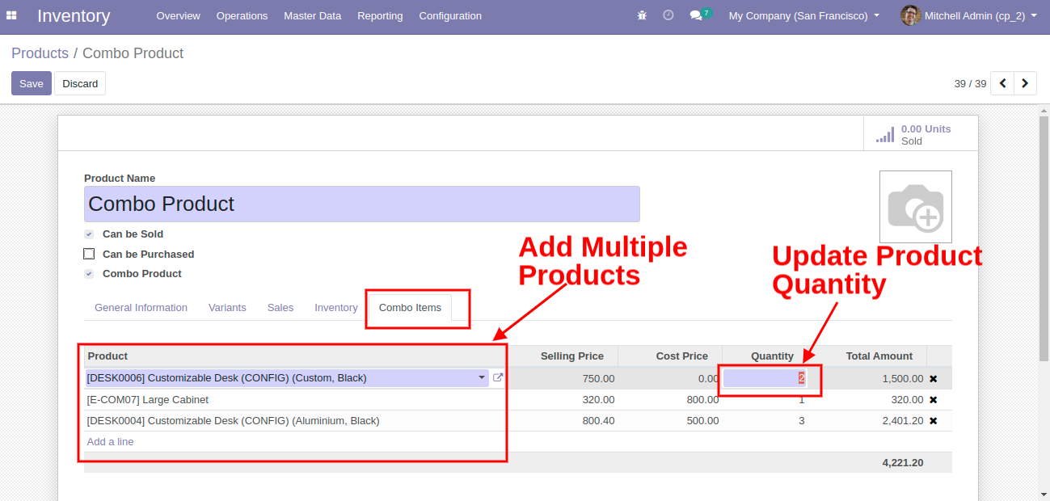Enable the Can be Purchased checkbox
Screen dimensions: 1050x501
point(89,255)
